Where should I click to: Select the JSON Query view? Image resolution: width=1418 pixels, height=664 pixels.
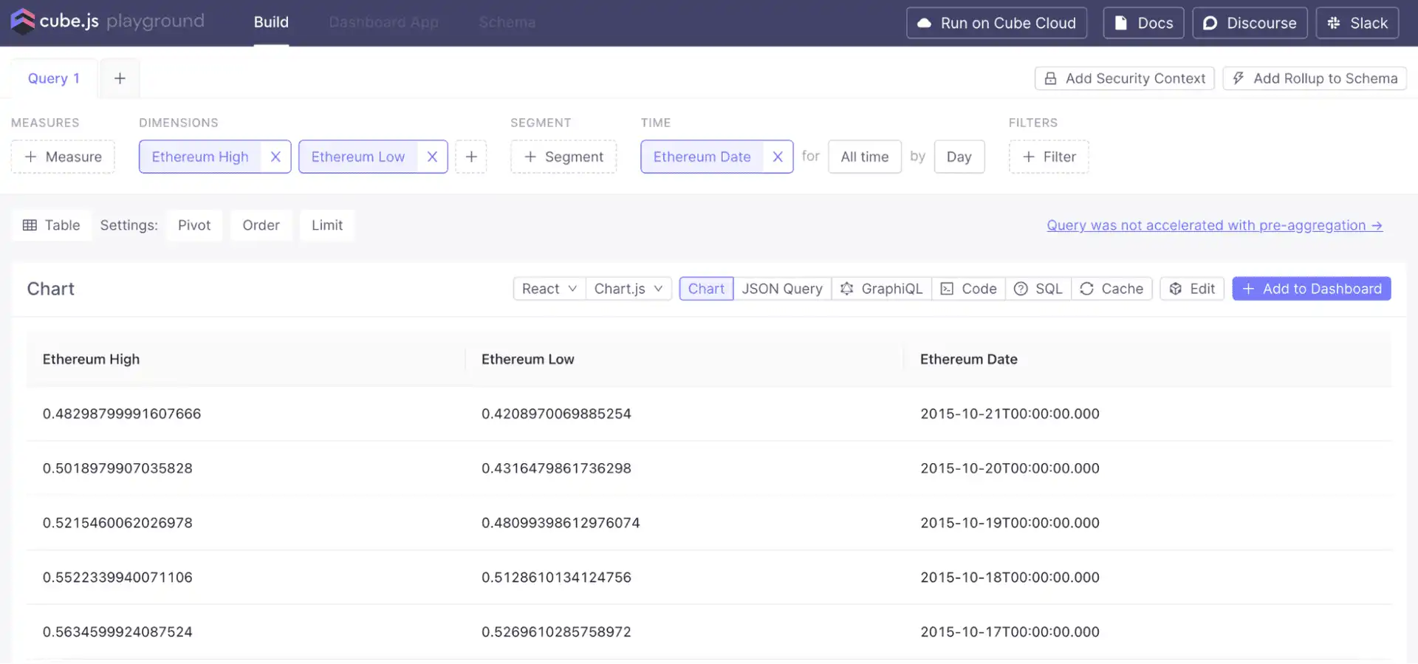(782, 289)
